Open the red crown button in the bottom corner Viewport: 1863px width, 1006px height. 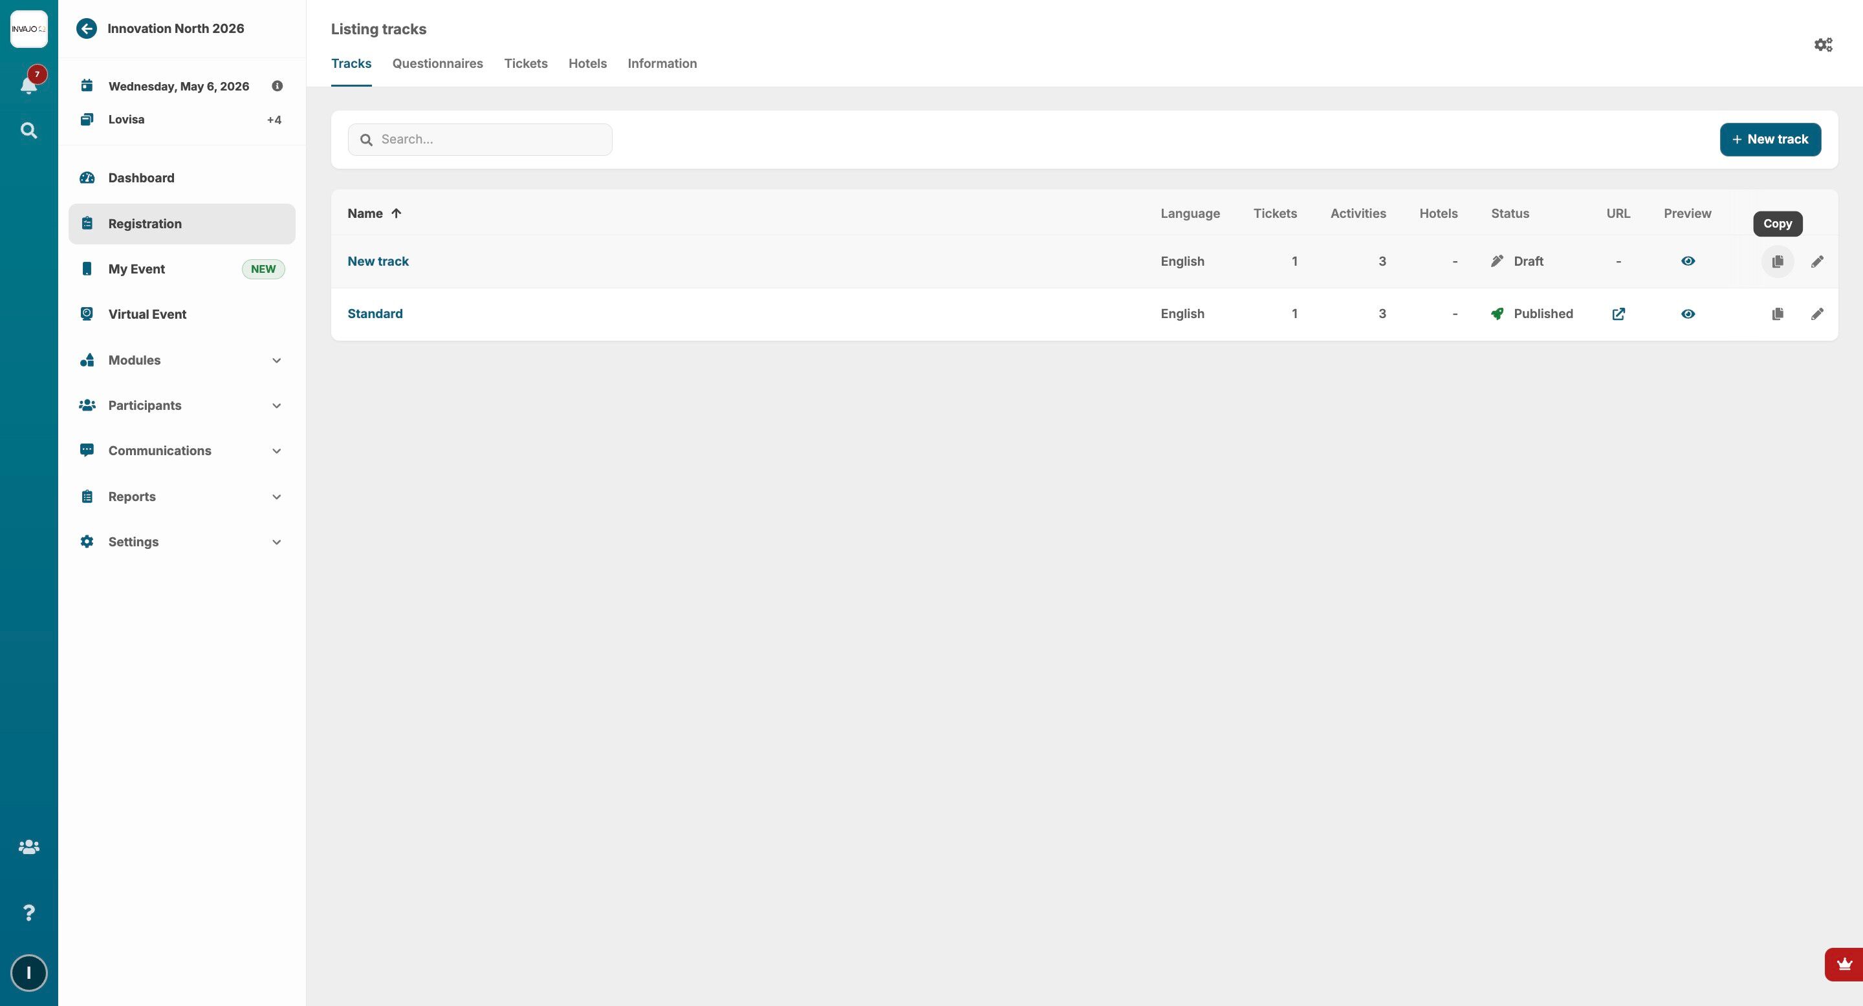point(1844,964)
